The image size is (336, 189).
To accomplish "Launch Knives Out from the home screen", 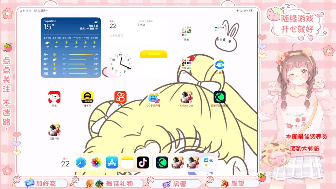I will point(187,97).
